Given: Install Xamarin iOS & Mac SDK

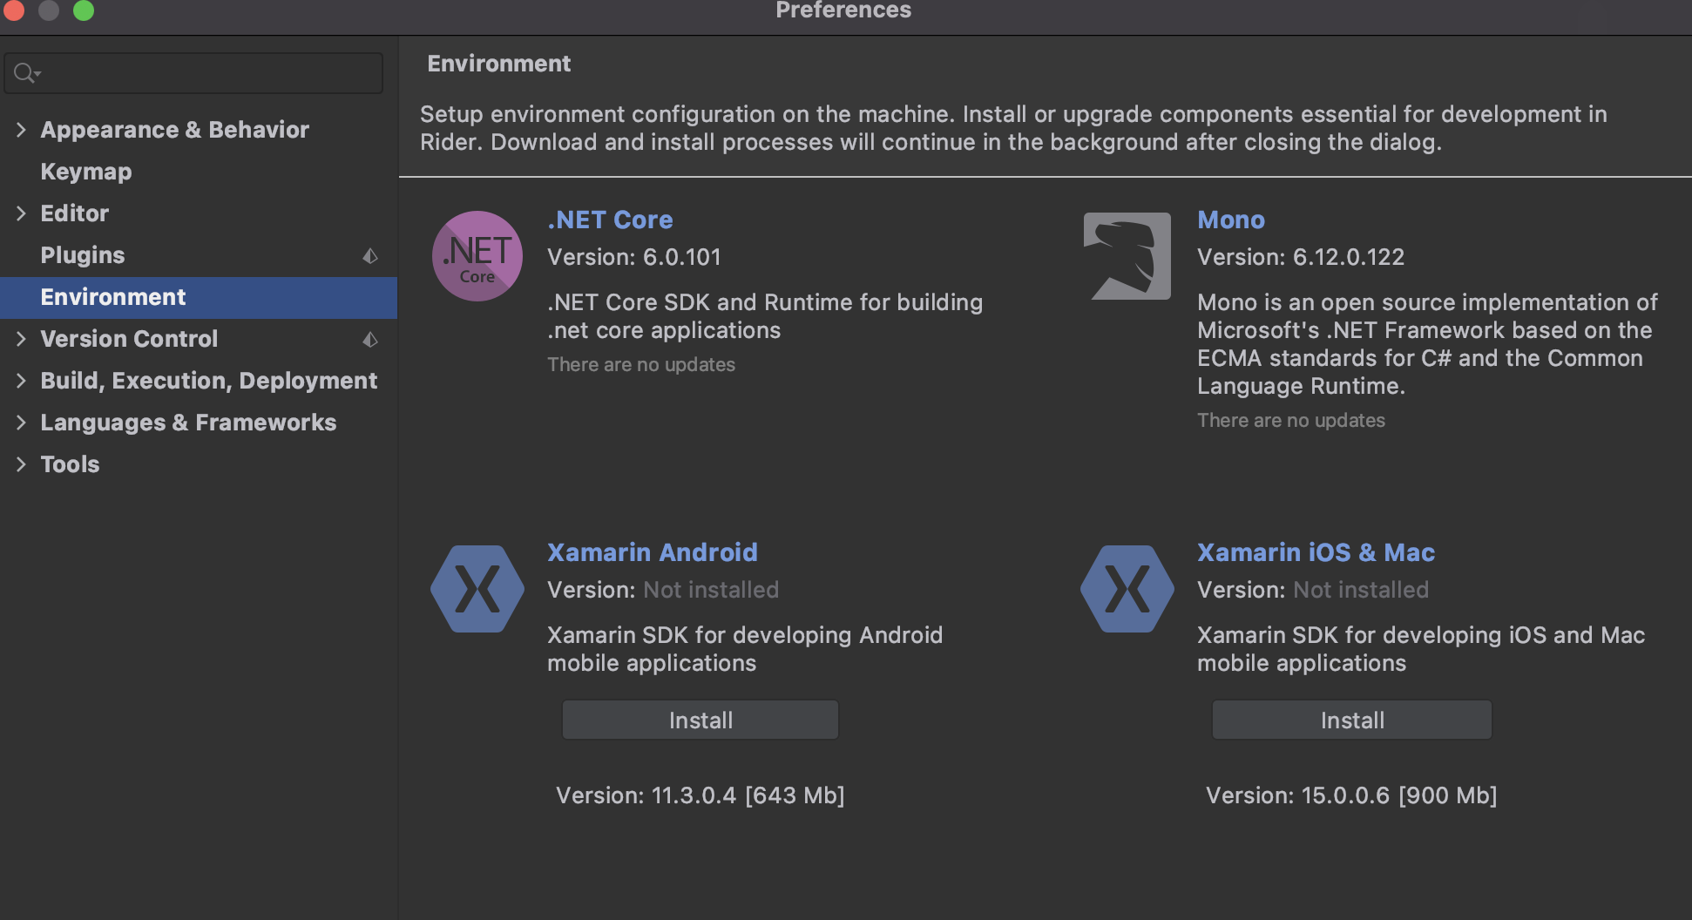Looking at the screenshot, I should pos(1352,720).
